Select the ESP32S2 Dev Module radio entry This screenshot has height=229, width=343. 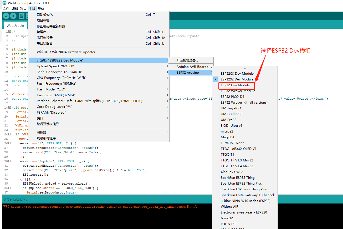point(237,79)
